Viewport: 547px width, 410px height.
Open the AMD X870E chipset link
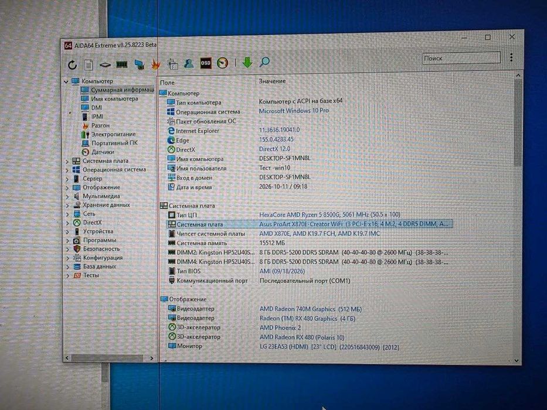320,234
